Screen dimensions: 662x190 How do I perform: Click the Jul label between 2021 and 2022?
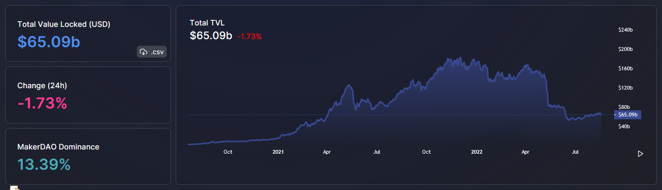(377, 152)
